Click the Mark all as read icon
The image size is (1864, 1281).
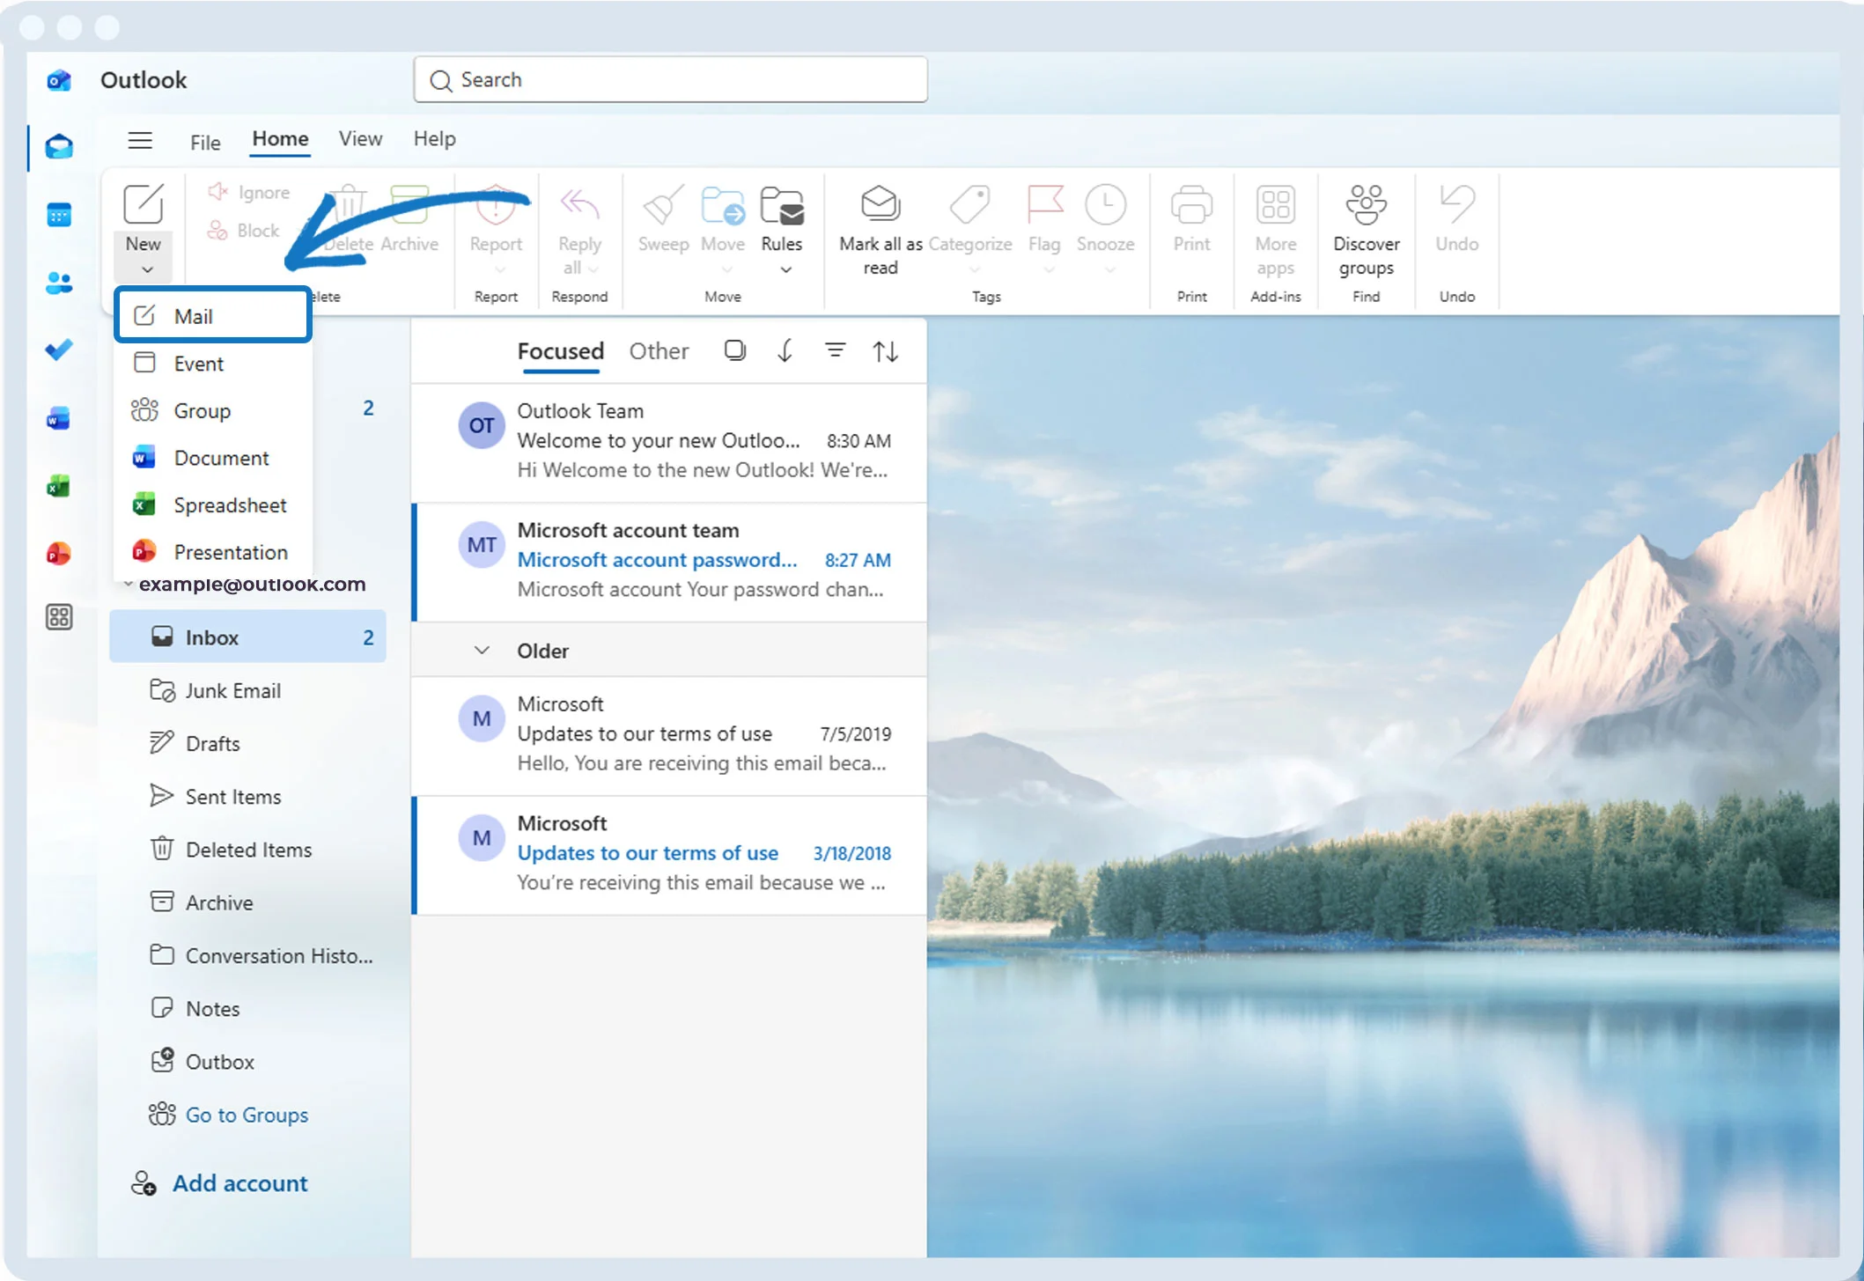[880, 203]
